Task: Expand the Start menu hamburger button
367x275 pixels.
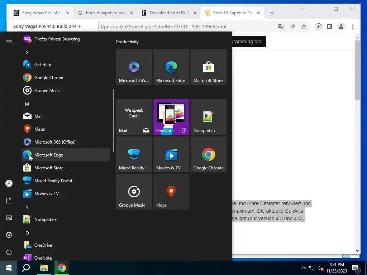Action: click(9, 42)
